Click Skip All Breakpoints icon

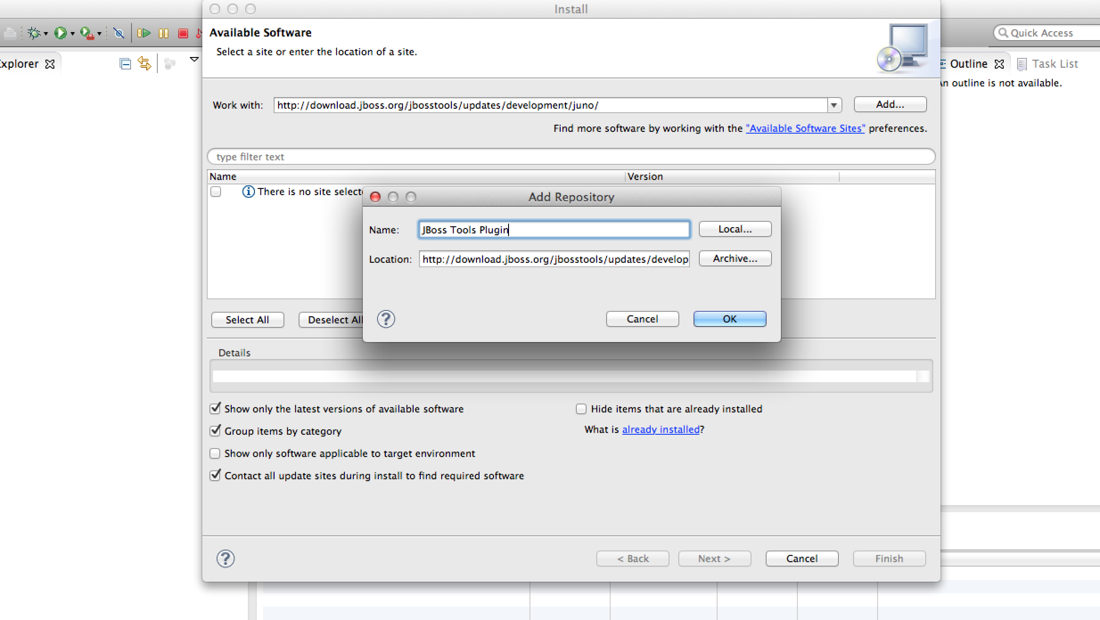pos(119,33)
